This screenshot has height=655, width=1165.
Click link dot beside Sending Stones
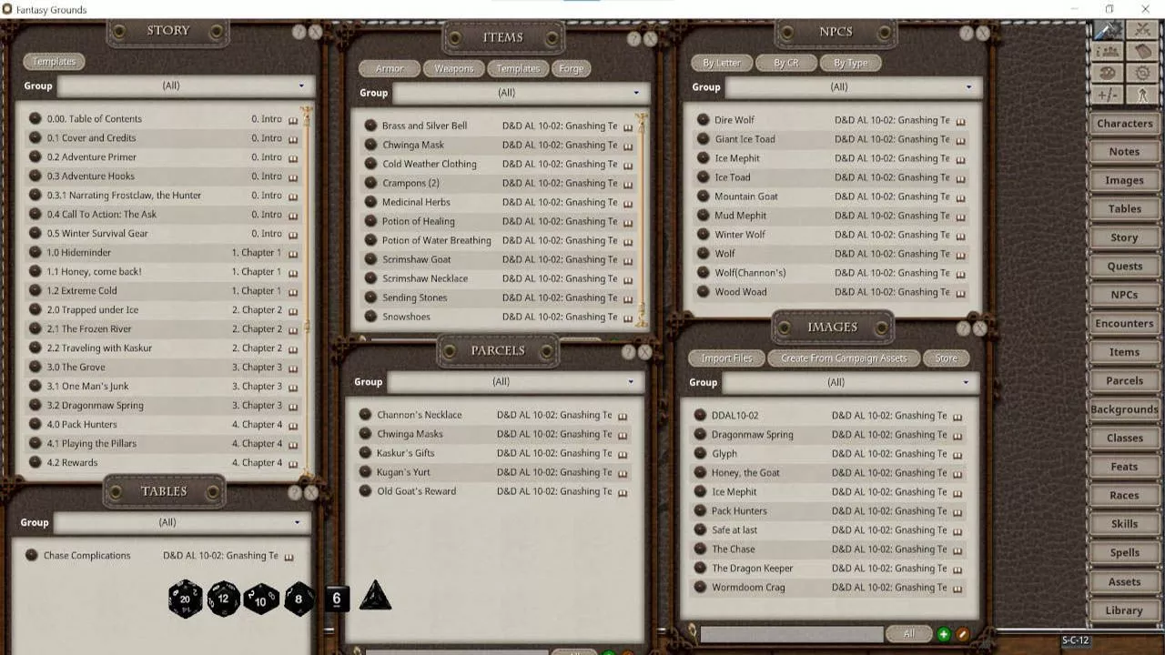coord(370,297)
